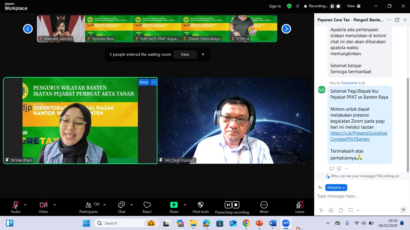Viewport: 410px width, 230px height.
Task: Pop out the chat panel
Action: [x=397, y=20]
